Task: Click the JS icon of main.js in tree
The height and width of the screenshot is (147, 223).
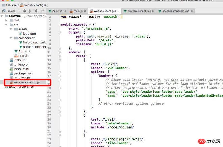Action: (x=16, y=56)
